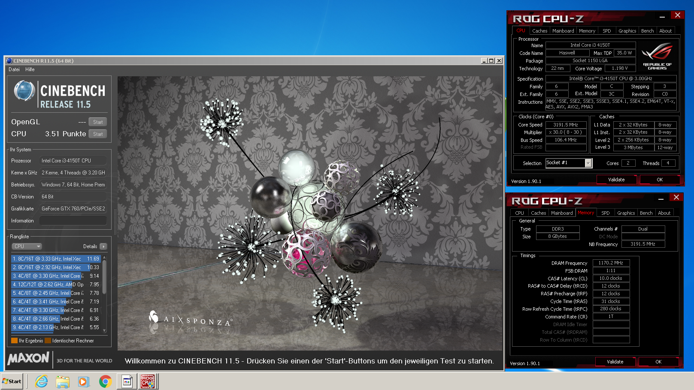Click the Cinebench sphere logo
694x390 pixels.
coord(24,91)
